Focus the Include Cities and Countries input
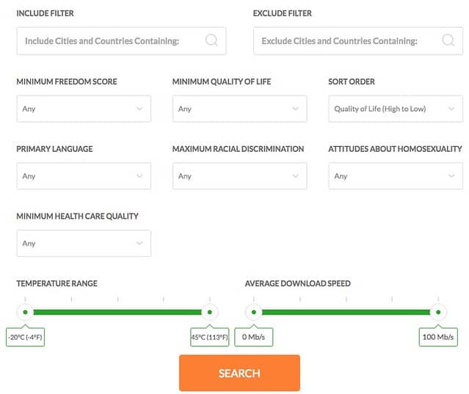Viewport: 469px width, 394px height. 121,41
